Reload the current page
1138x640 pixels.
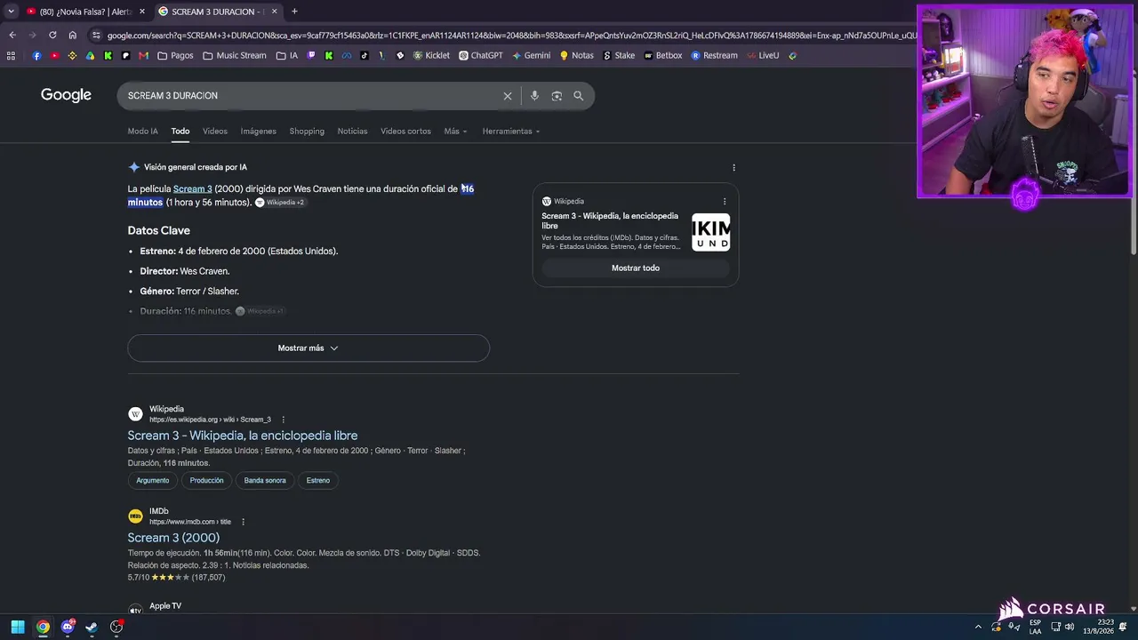pyautogui.click(x=52, y=36)
